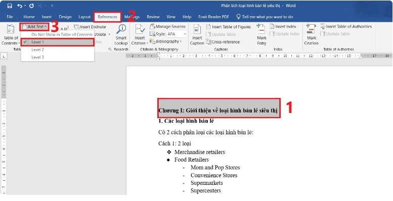Open the Add Text dropdown
Image resolution: width=393 pixels, height=201 pixels.
(34, 27)
